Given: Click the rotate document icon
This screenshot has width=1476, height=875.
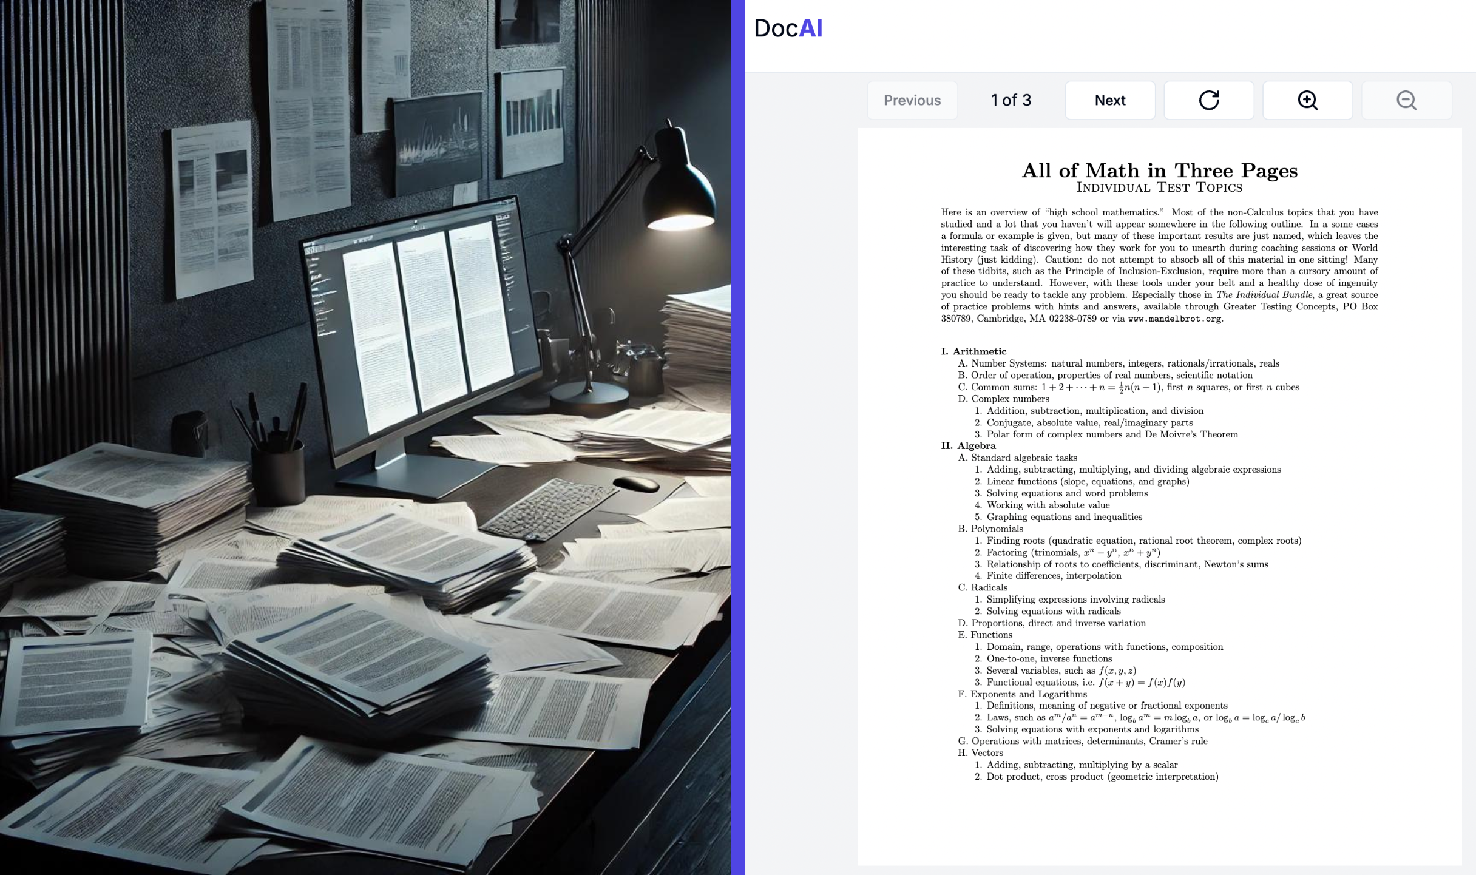Looking at the screenshot, I should click(x=1208, y=100).
